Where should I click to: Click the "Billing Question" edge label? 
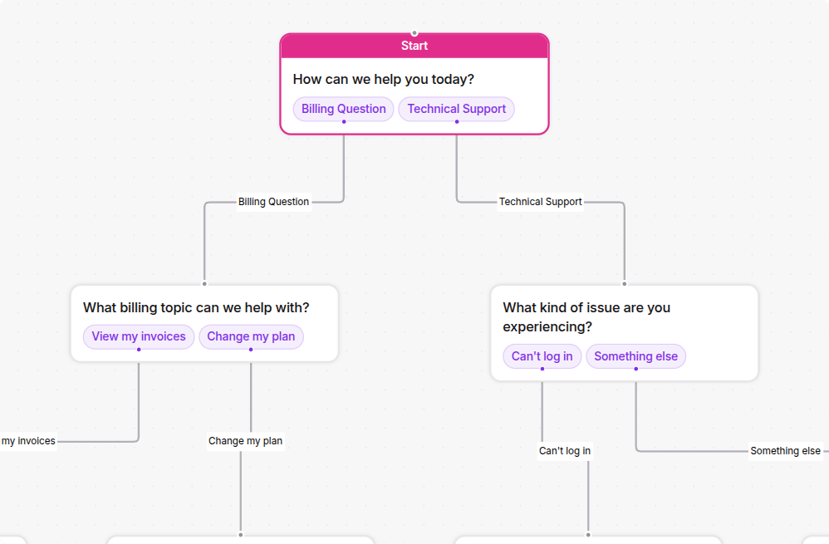pyautogui.click(x=273, y=201)
